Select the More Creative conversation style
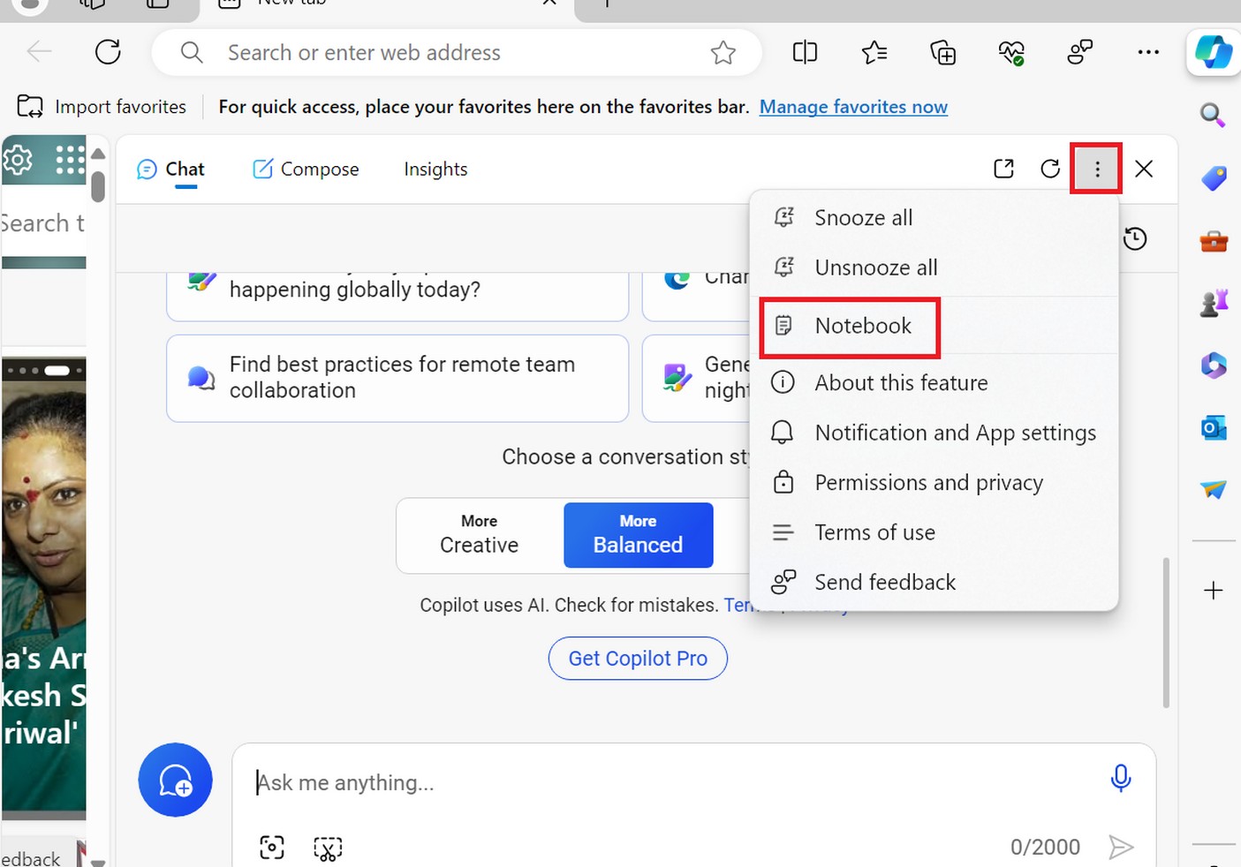Screen dimensions: 1241x867 [x=478, y=535]
